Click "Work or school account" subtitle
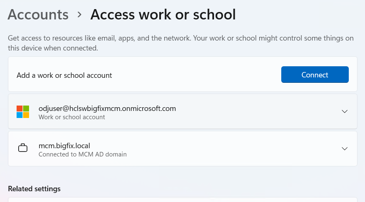The image size is (365, 202). click(72, 117)
